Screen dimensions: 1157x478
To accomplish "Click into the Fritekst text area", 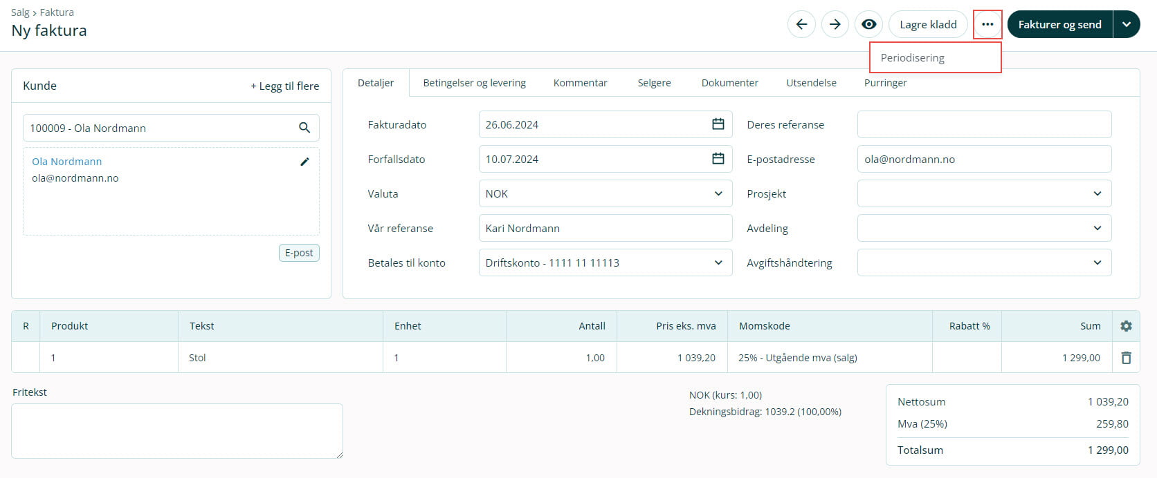I will [x=177, y=431].
